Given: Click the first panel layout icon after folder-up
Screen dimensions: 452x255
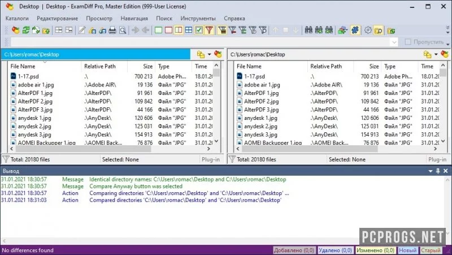Looking at the screenshot, I should [59, 30].
